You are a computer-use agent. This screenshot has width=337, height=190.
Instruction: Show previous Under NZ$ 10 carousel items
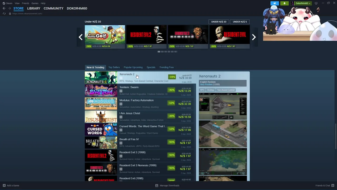pos(81,37)
